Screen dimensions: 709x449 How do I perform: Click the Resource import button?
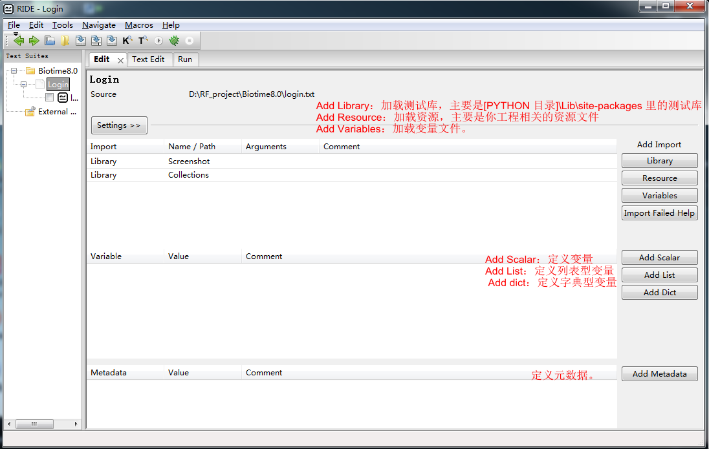point(659,178)
